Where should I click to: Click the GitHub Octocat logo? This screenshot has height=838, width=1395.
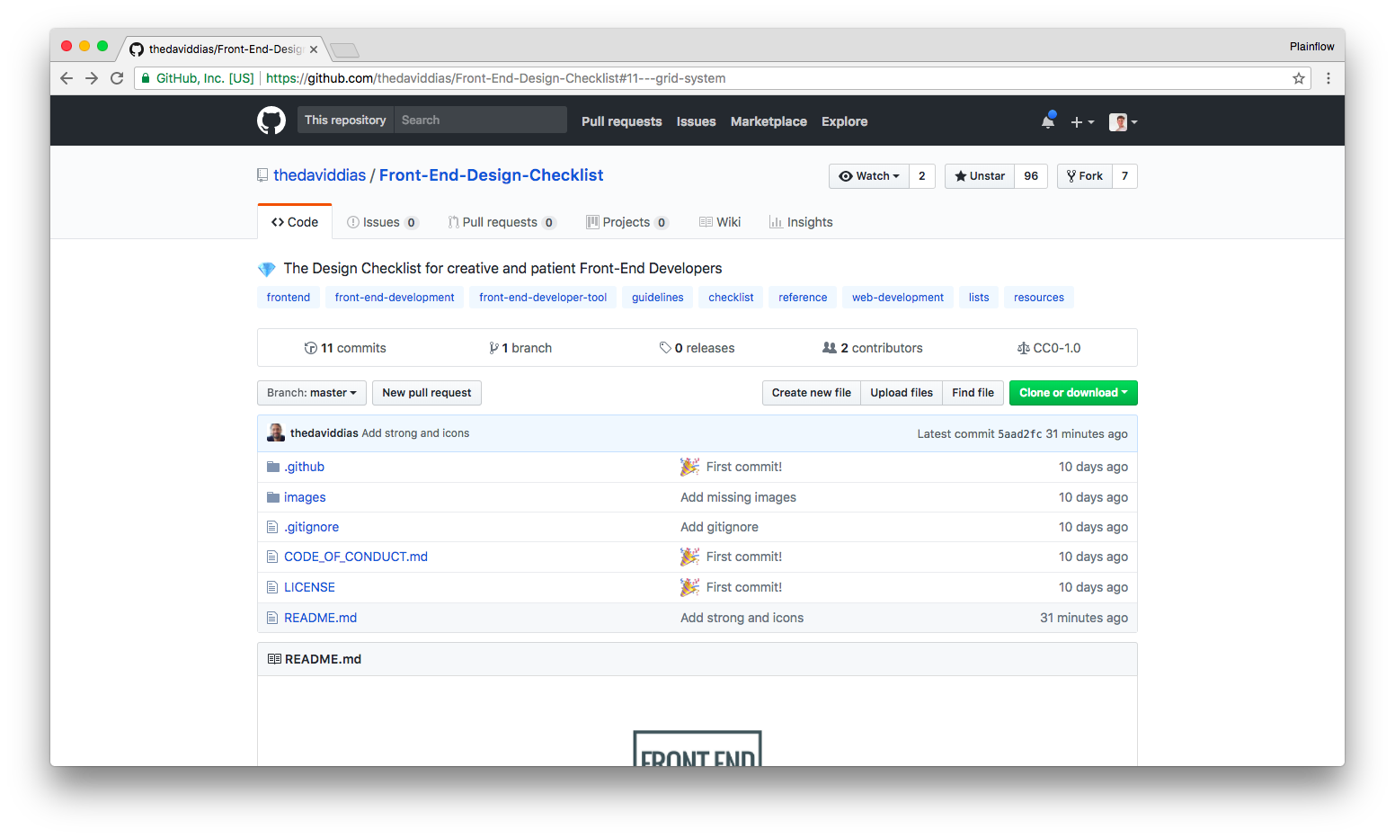tap(271, 120)
